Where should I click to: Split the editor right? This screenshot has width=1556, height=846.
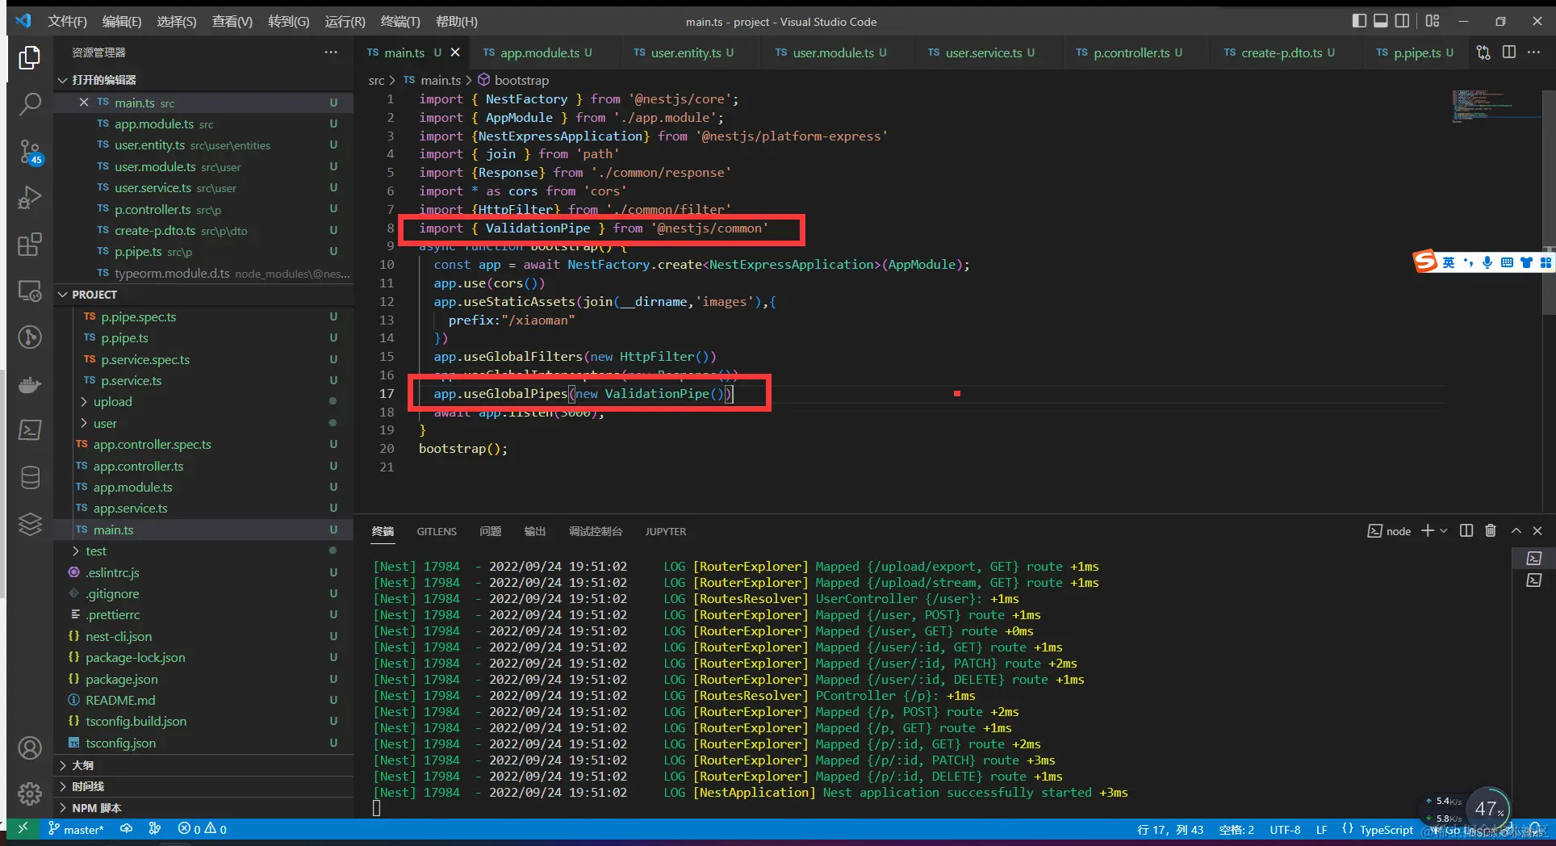click(x=1509, y=52)
